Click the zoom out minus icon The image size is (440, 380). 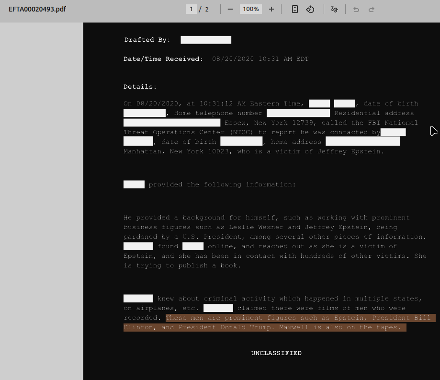pos(230,9)
